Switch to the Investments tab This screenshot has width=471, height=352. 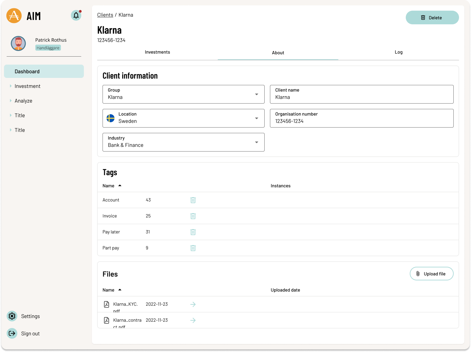click(157, 52)
